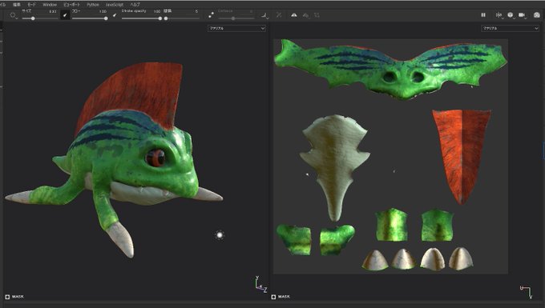Open the video camera settings dropdown
Viewport: 545px width, 308px height.
522,15
